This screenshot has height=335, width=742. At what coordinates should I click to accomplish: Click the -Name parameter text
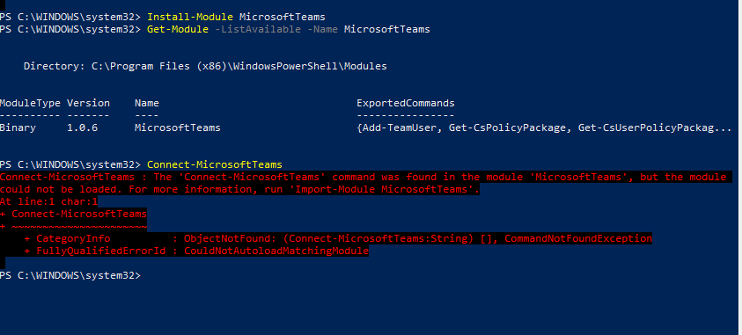(323, 29)
